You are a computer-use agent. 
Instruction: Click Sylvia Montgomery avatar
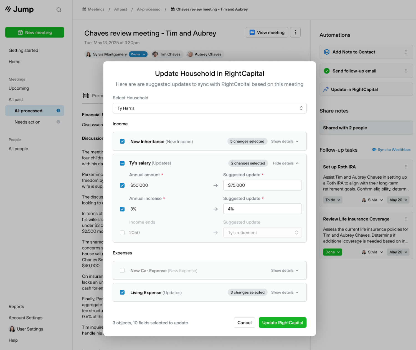click(x=88, y=54)
